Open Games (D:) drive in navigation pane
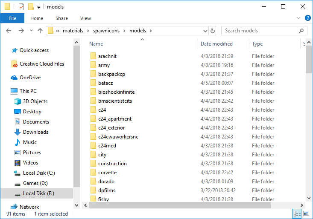This screenshot has width=313, height=219. coord(35,183)
